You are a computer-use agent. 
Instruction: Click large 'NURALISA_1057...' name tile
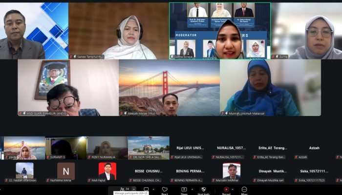click(x=232, y=148)
